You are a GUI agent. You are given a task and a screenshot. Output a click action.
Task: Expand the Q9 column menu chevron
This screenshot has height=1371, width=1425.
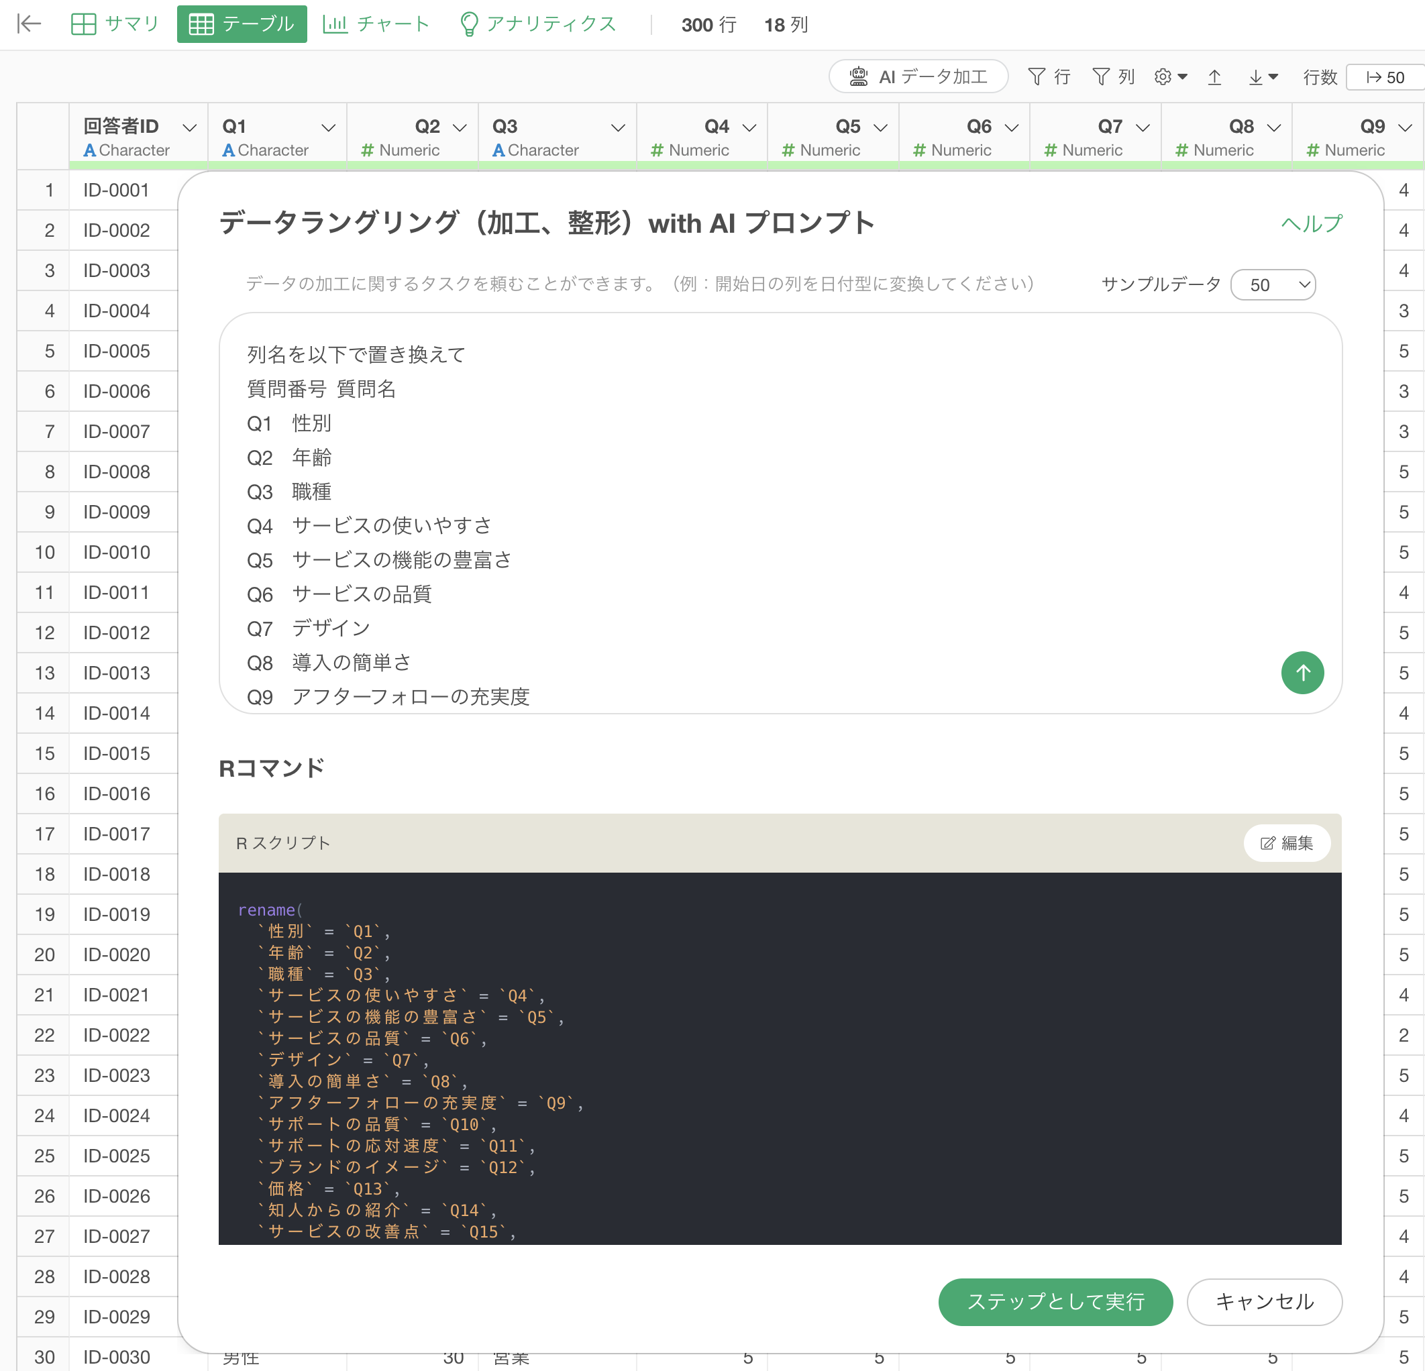point(1406,127)
